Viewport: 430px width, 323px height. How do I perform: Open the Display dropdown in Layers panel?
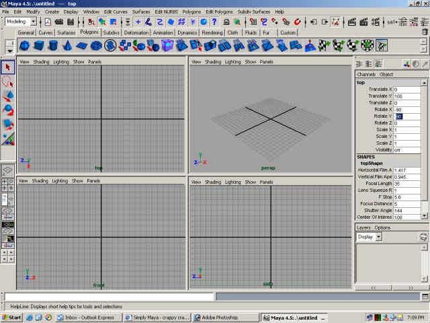(369, 237)
